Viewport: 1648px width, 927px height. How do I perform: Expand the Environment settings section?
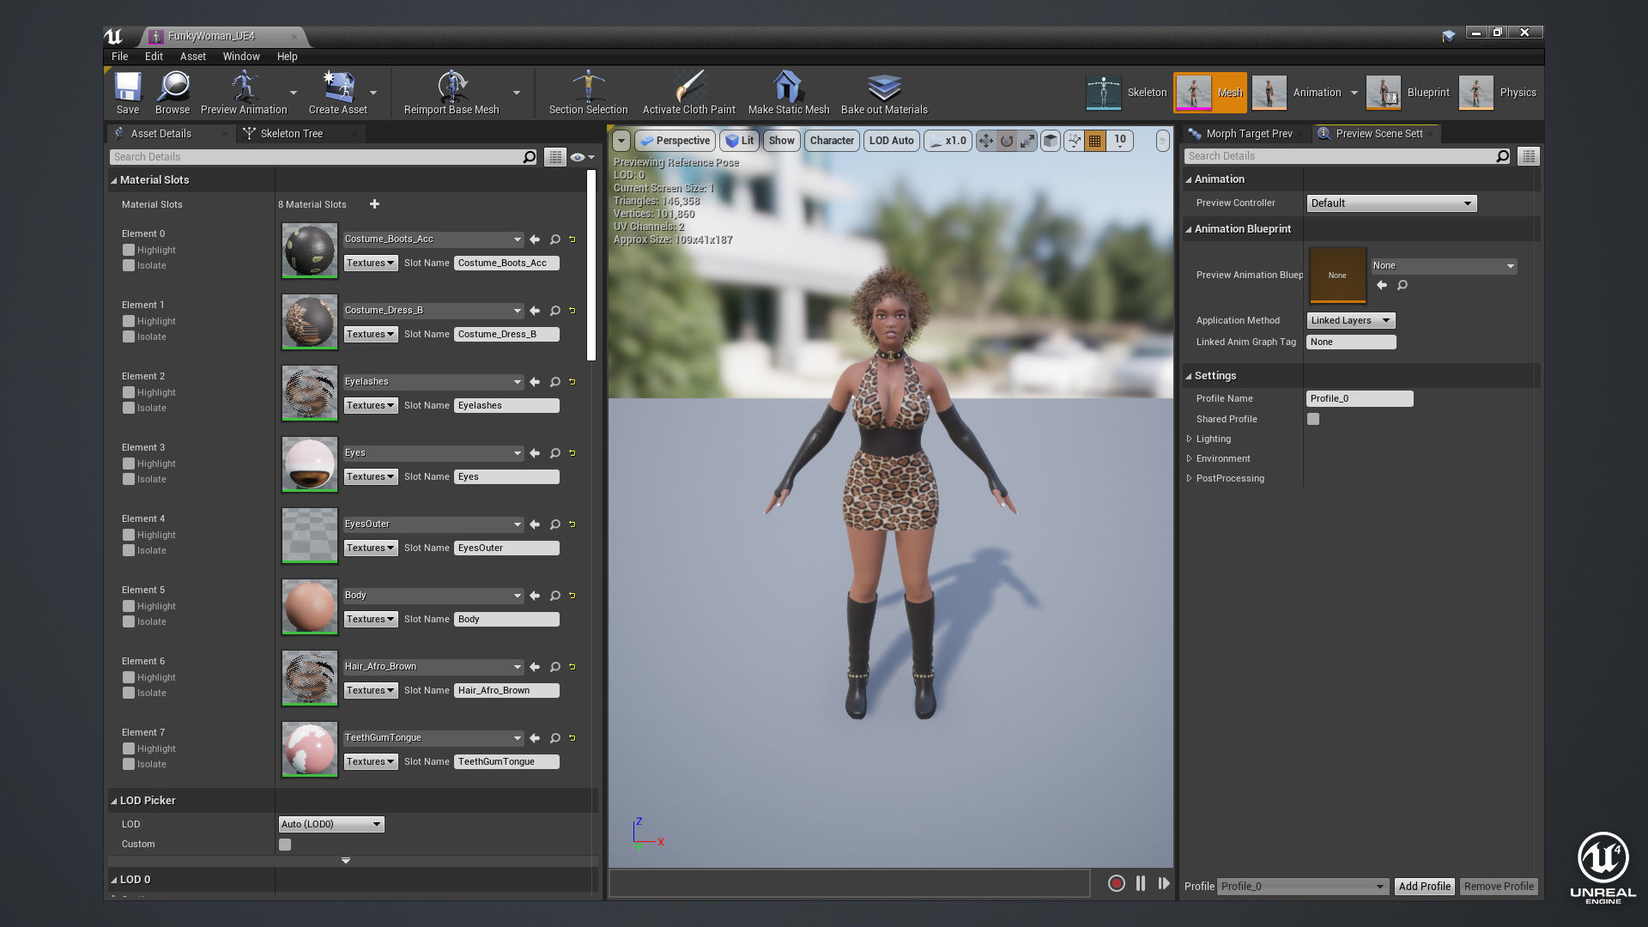click(x=1190, y=458)
